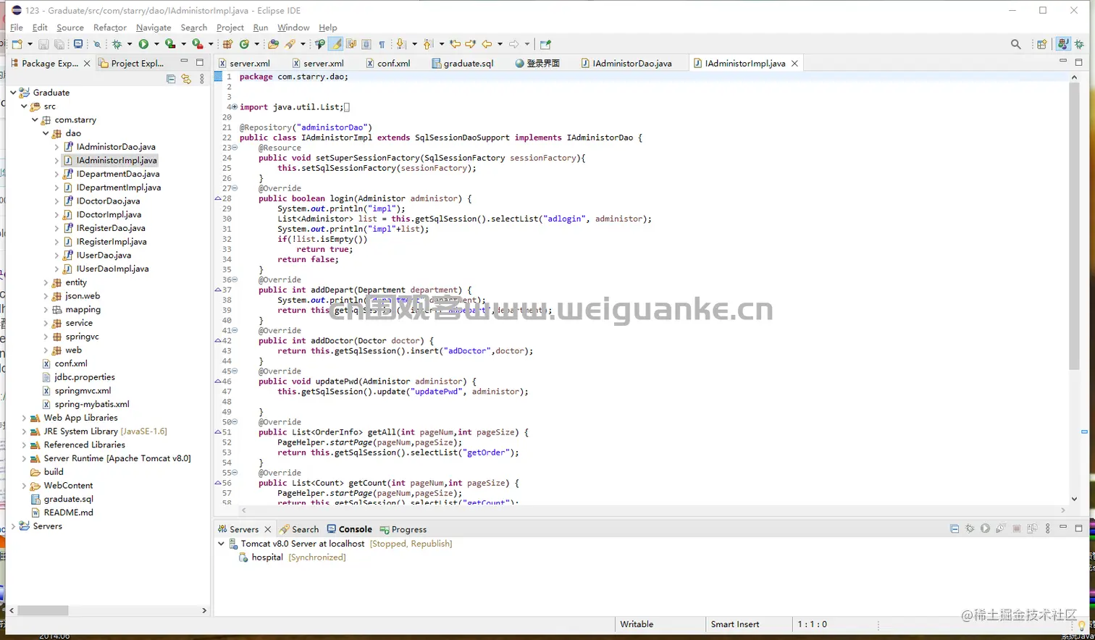Open Servers view vertical dots menu

pyautogui.click(x=1047, y=529)
